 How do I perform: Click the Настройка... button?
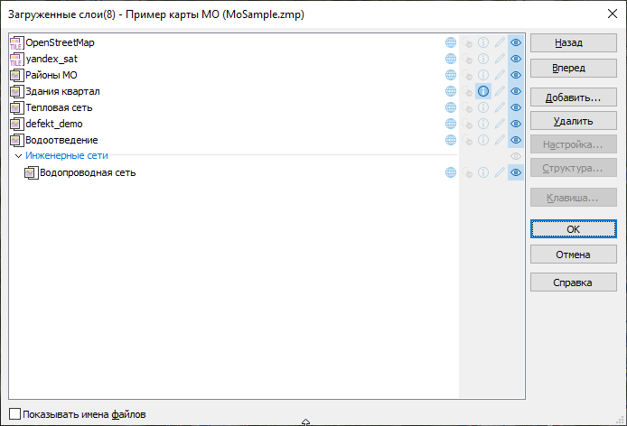coord(574,144)
